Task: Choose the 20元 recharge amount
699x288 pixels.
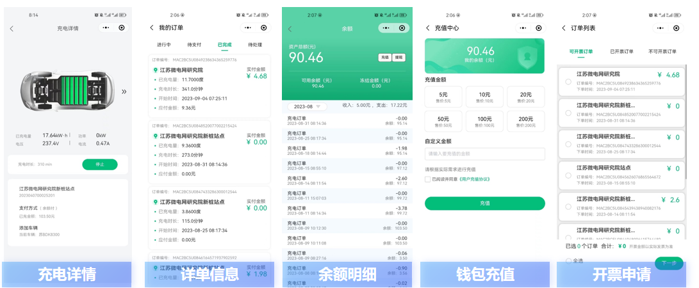Action: tap(526, 97)
